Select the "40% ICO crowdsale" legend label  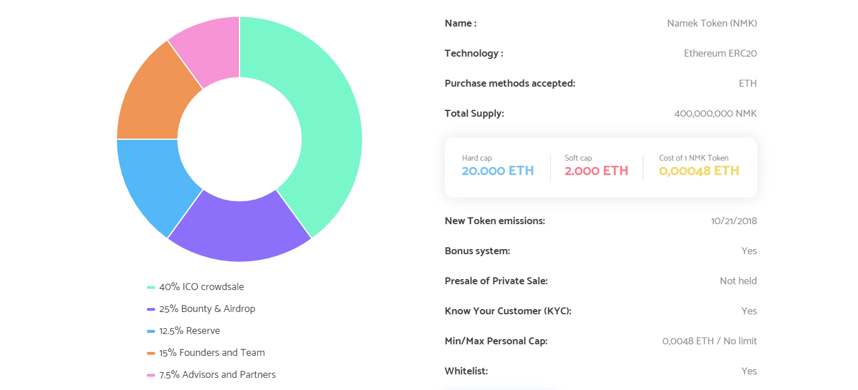pyautogui.click(x=201, y=287)
